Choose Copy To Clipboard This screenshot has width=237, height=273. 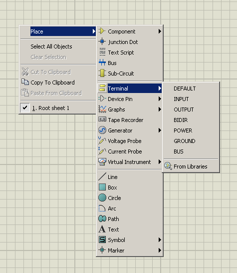tap(52, 82)
